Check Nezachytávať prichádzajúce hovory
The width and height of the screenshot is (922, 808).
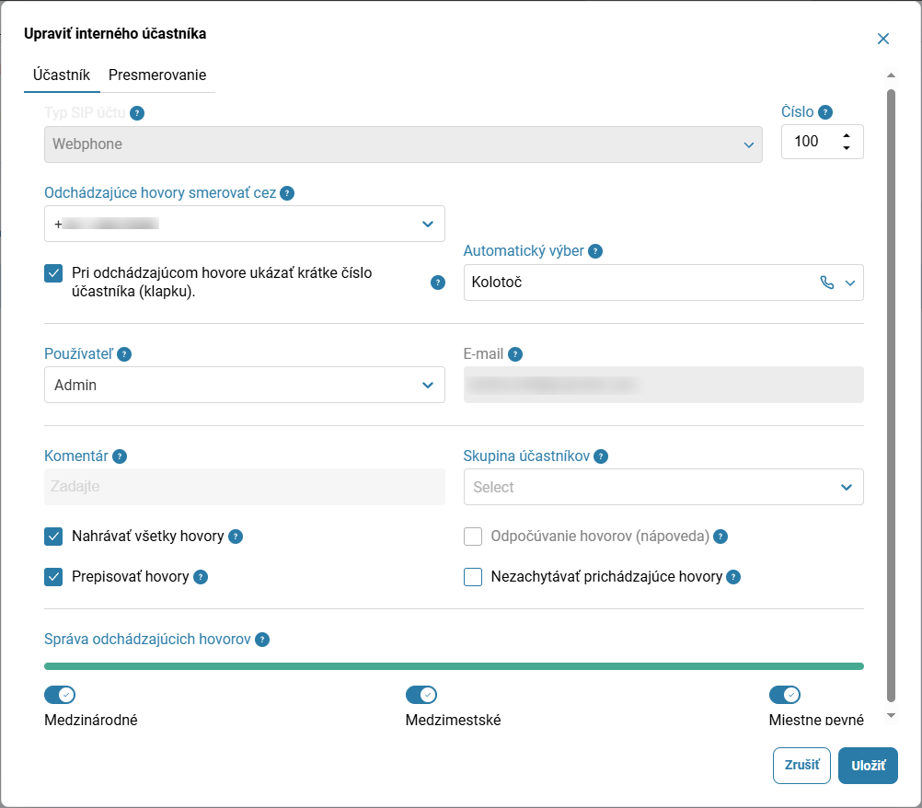click(x=473, y=577)
